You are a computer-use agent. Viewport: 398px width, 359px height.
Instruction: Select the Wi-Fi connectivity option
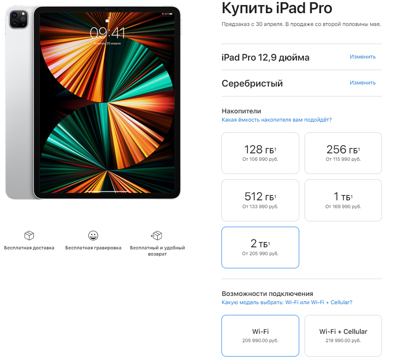point(260,336)
